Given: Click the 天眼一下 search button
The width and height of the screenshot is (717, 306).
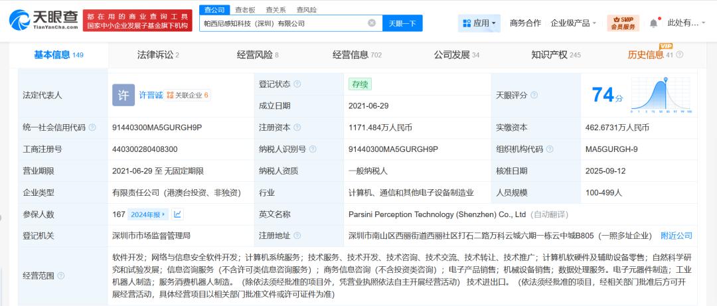Looking at the screenshot, I should coord(402,23).
